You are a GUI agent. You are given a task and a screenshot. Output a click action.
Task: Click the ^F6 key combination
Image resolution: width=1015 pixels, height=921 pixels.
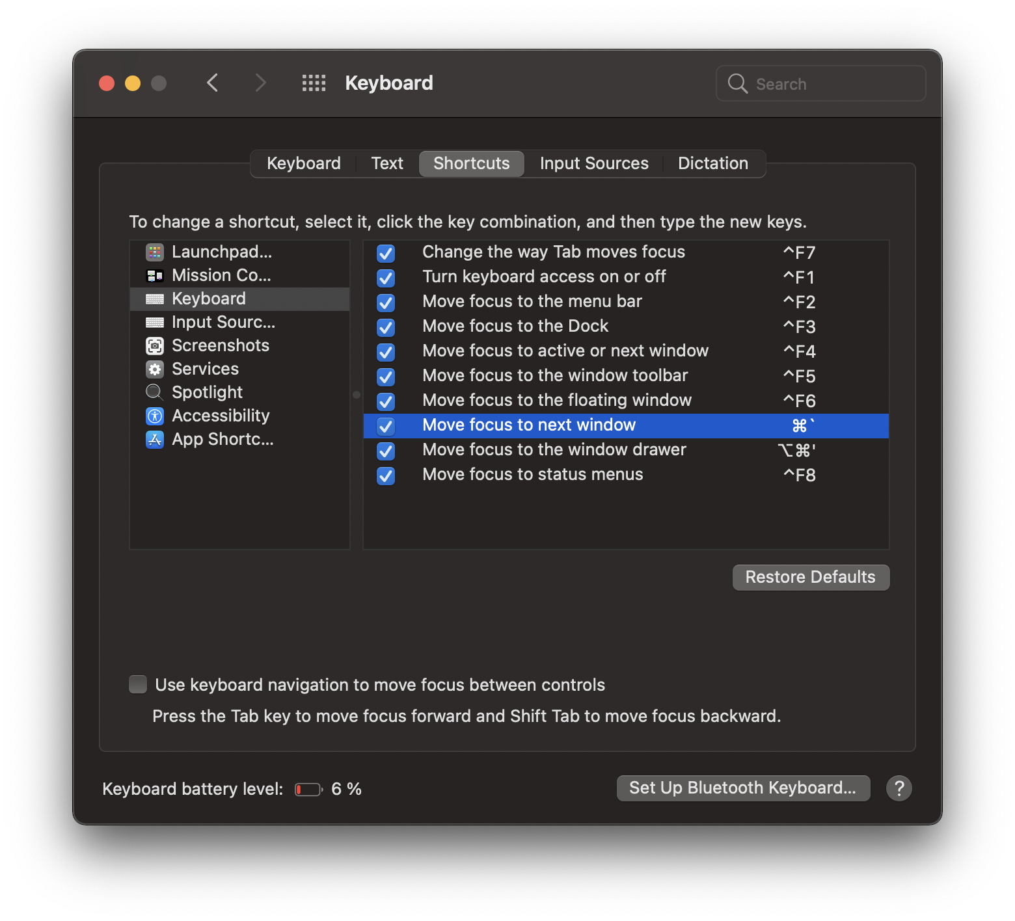pos(799,401)
